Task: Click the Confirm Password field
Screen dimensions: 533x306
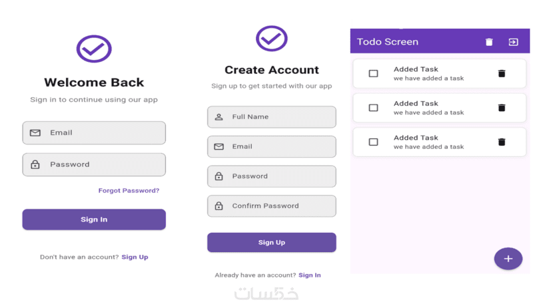Action: 272,206
